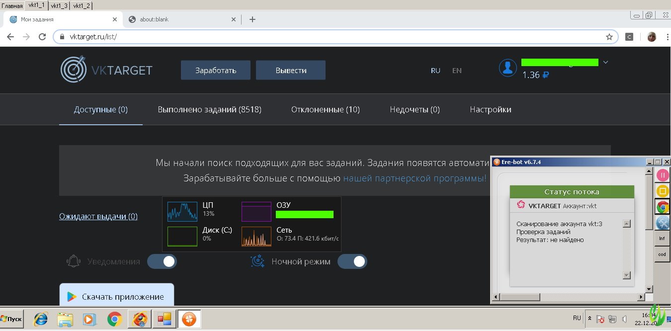Click the RU keyboard language indicator in taskbar
This screenshot has width=671, height=331.
point(577,318)
